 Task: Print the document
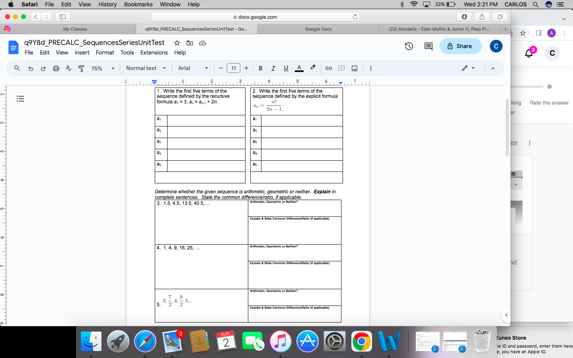(x=56, y=68)
